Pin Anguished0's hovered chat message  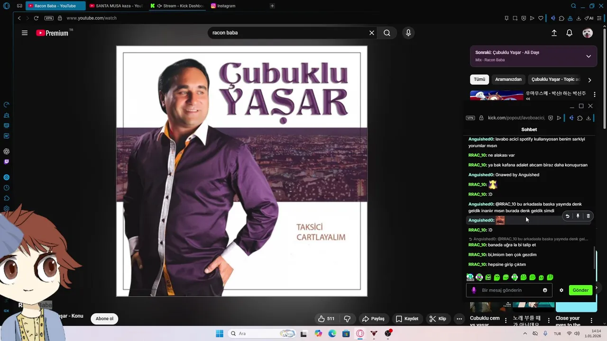click(578, 216)
